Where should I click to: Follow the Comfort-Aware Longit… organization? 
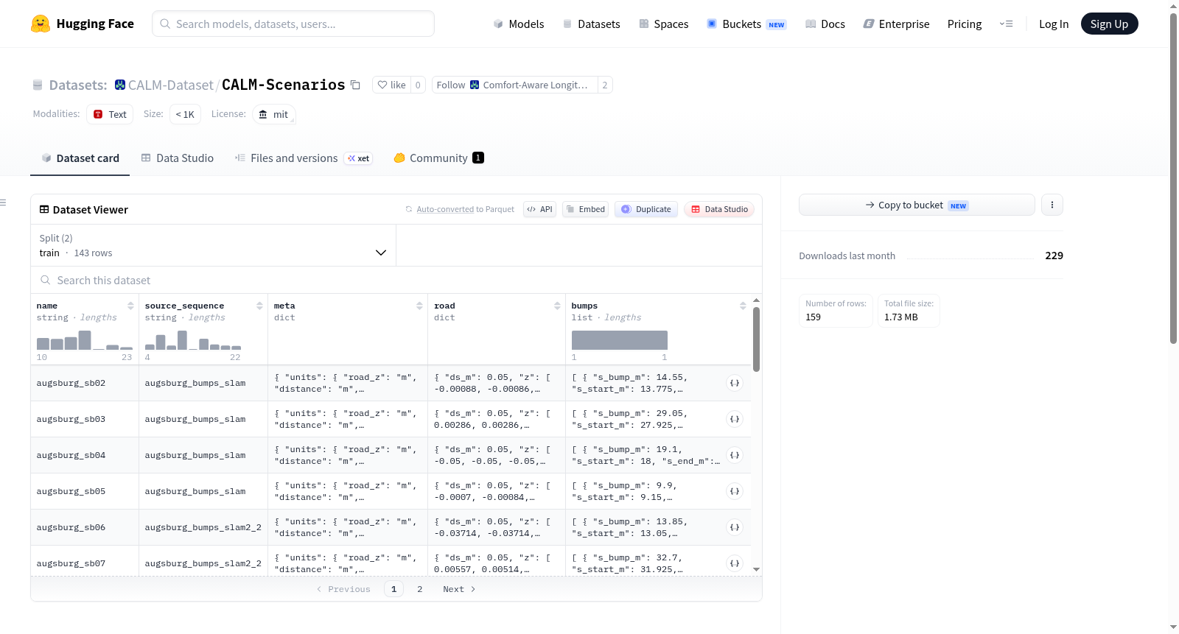(x=514, y=85)
